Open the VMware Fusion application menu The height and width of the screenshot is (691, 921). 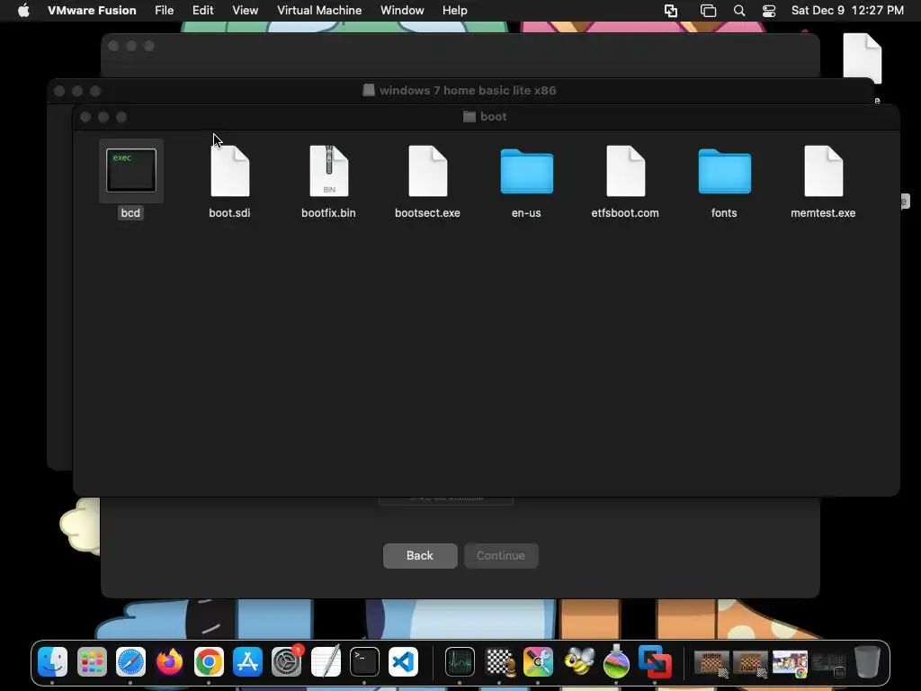(x=92, y=10)
